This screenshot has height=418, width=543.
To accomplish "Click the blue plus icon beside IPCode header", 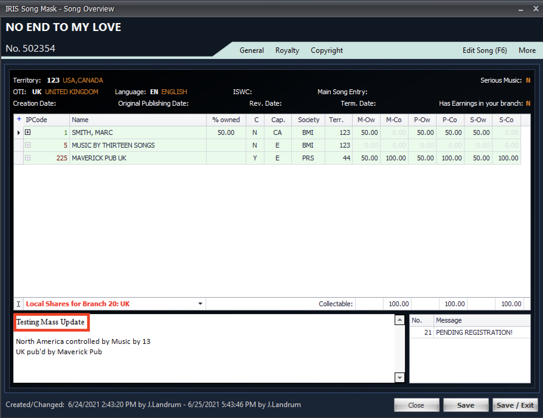I will [x=19, y=119].
